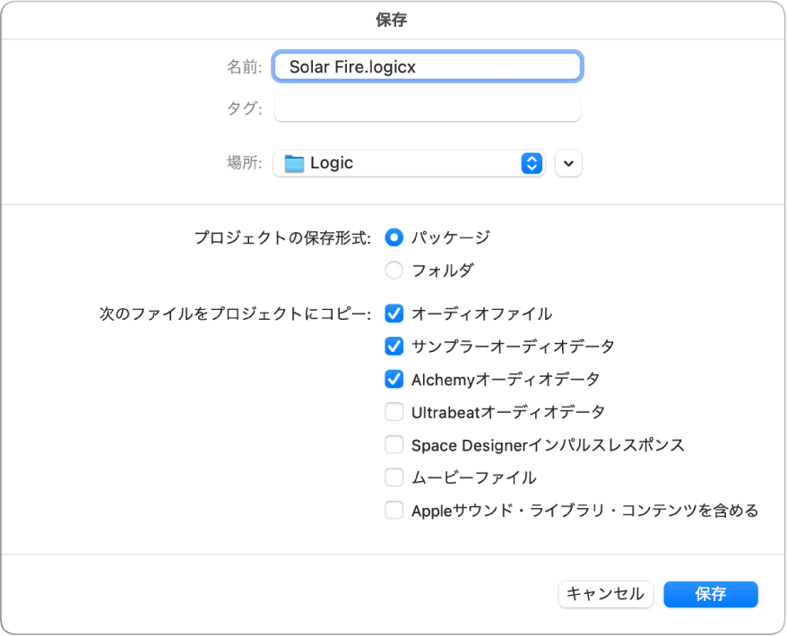Image resolution: width=787 pixels, height=636 pixels.
Task: Click the project name field showing Solar Fire.logicx
Action: point(427,65)
